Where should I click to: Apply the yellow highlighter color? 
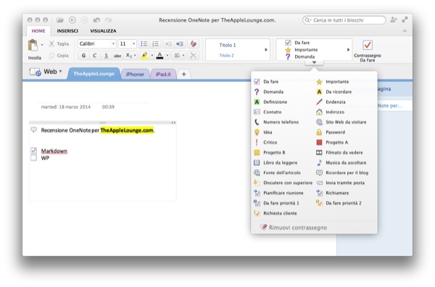144,56
